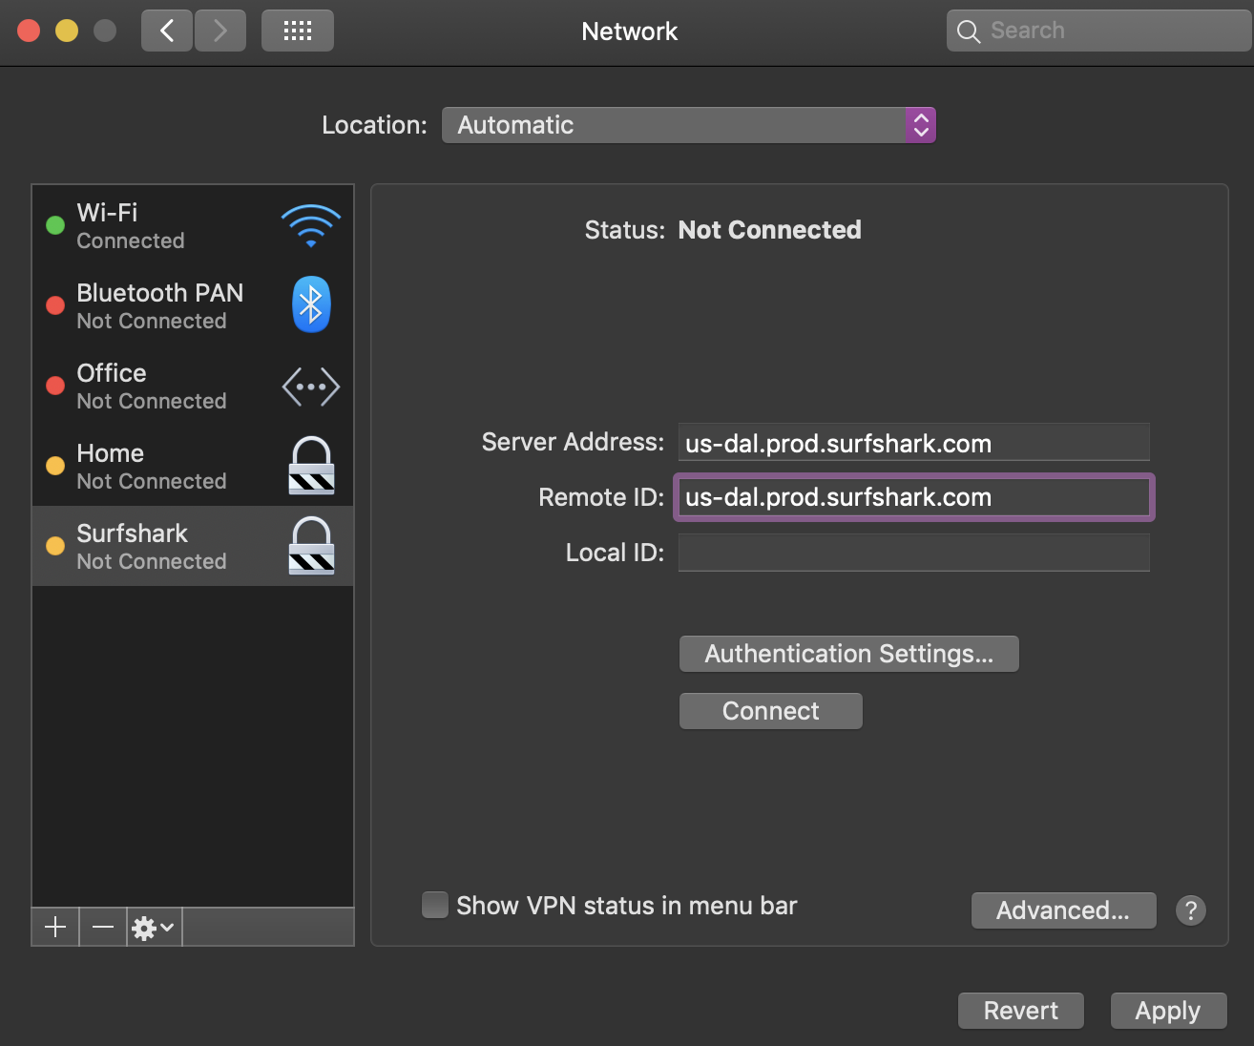Screen dimensions: 1254x1046
Task: Click the Search field
Action: point(1099,31)
